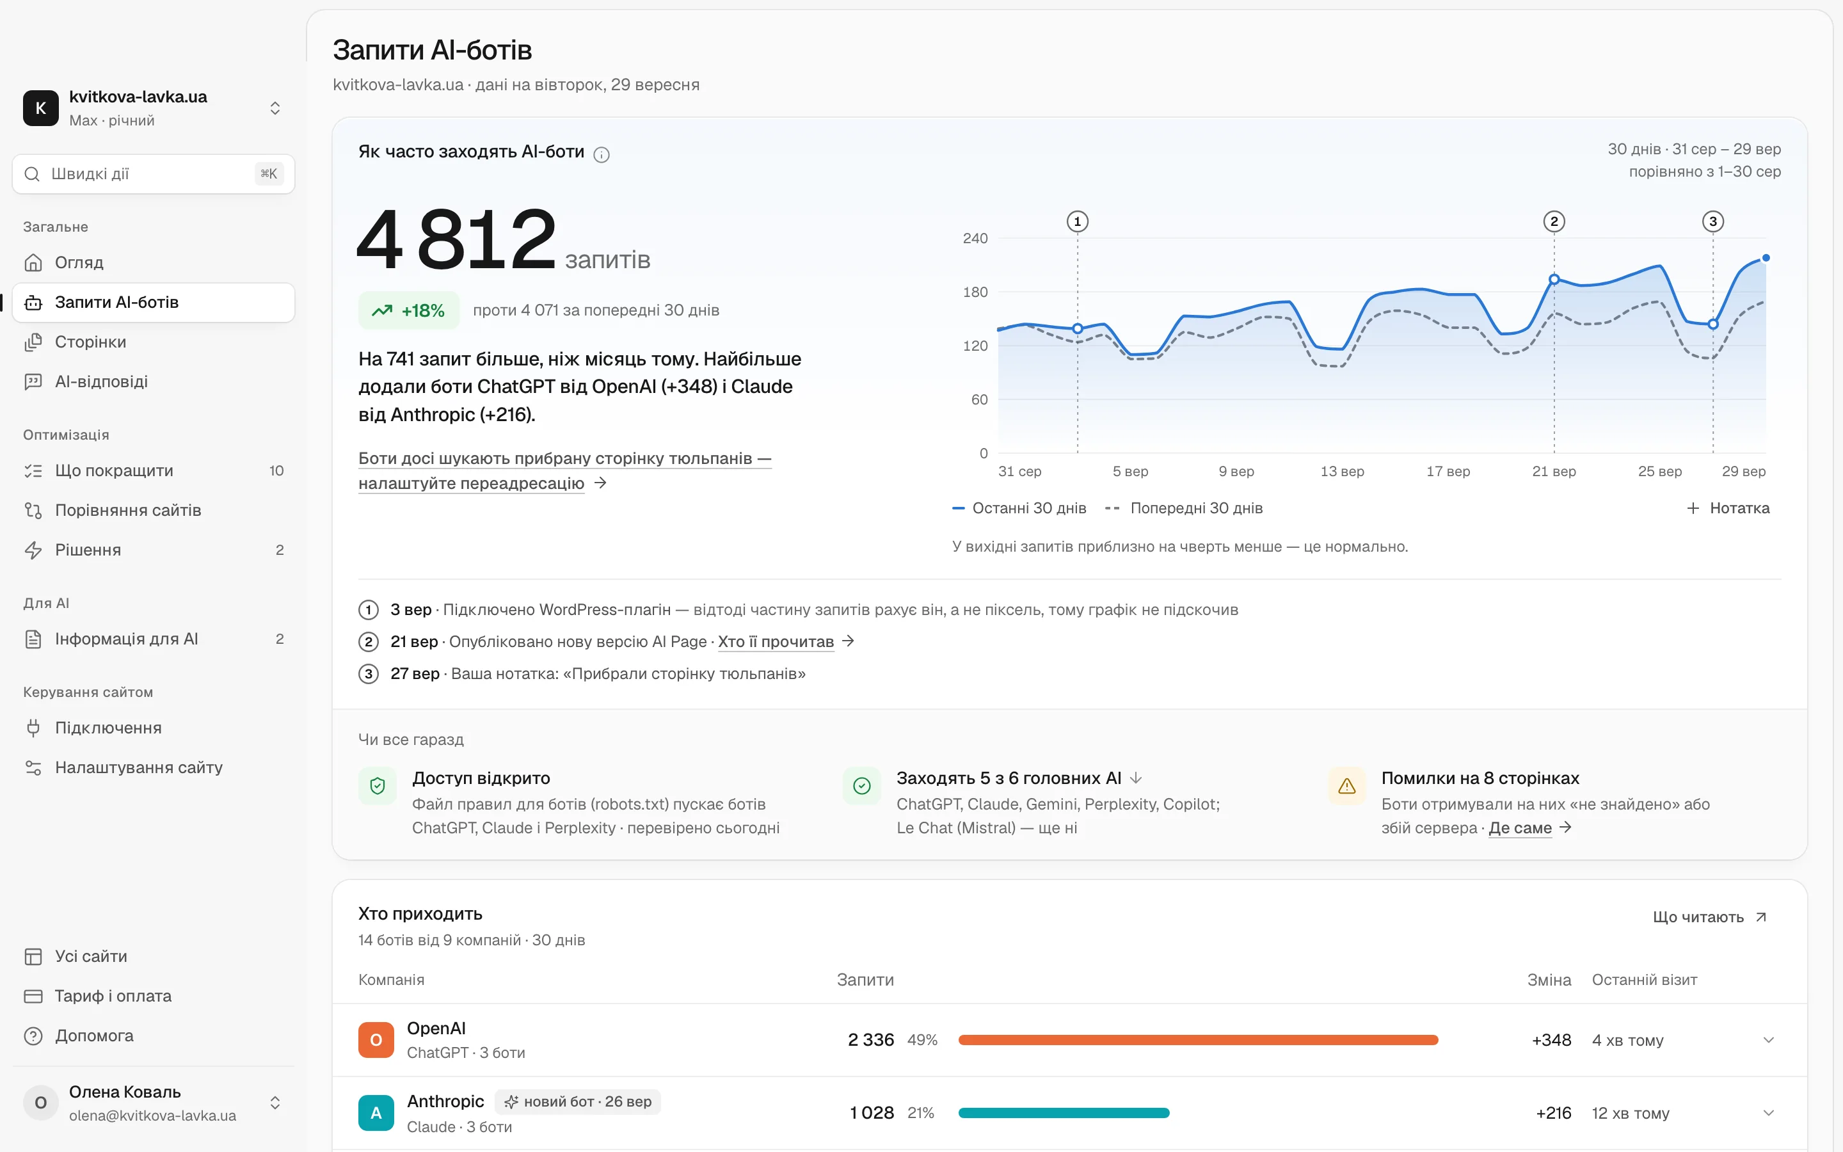Screen dimensions: 1843x1152
Task: Click the Допомога question mark icon
Action: [33, 1036]
